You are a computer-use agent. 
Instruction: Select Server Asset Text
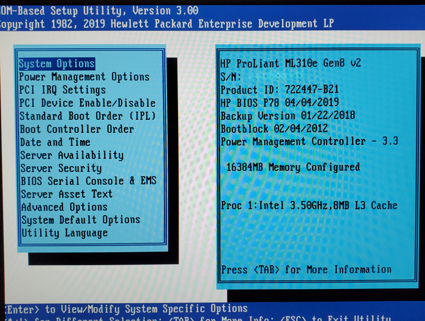coord(67,194)
